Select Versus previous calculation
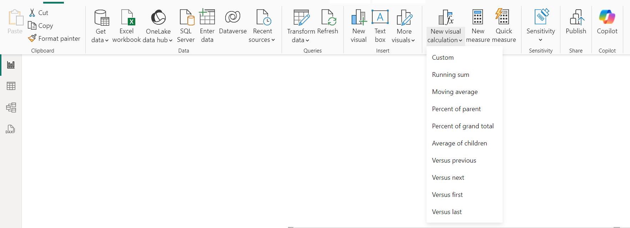 [464, 160]
